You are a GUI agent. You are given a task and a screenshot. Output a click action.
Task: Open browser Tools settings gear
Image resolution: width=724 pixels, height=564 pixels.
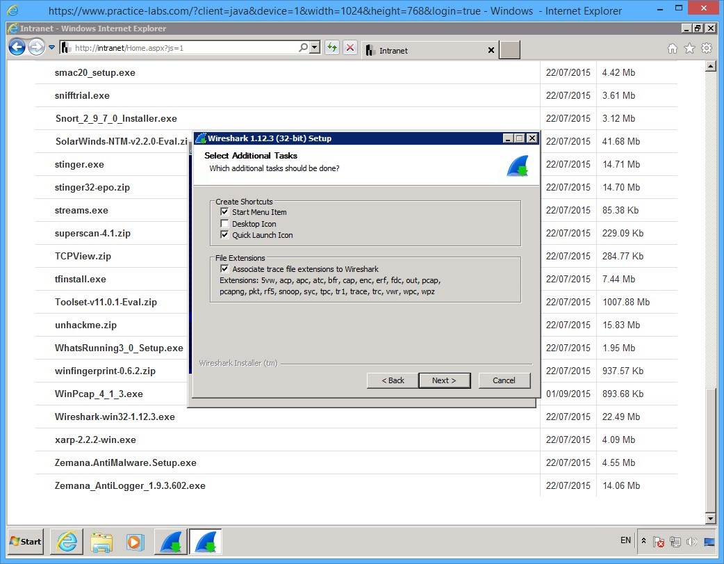point(707,49)
